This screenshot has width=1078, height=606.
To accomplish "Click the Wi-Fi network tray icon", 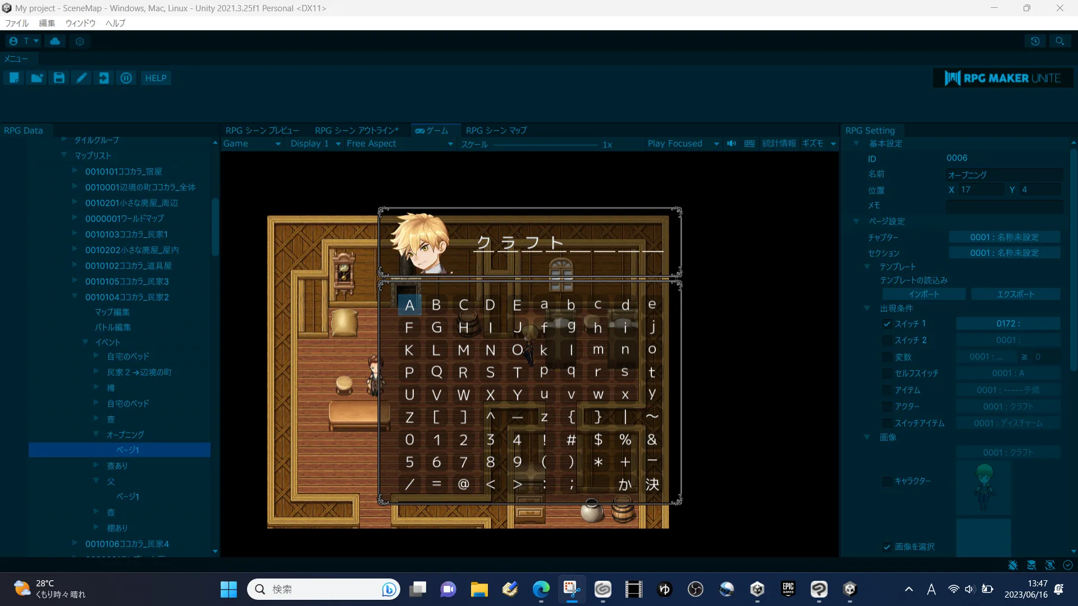I will 953,589.
